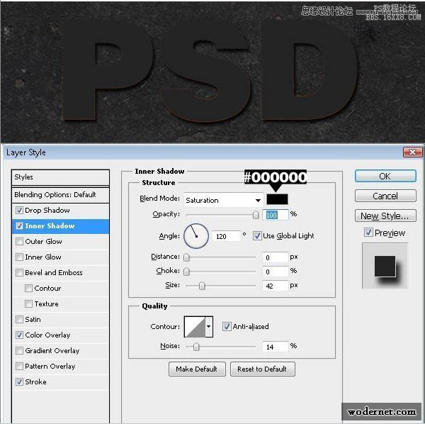Enable the Satin checkbox
This screenshot has height=424, width=425.
(x=19, y=319)
